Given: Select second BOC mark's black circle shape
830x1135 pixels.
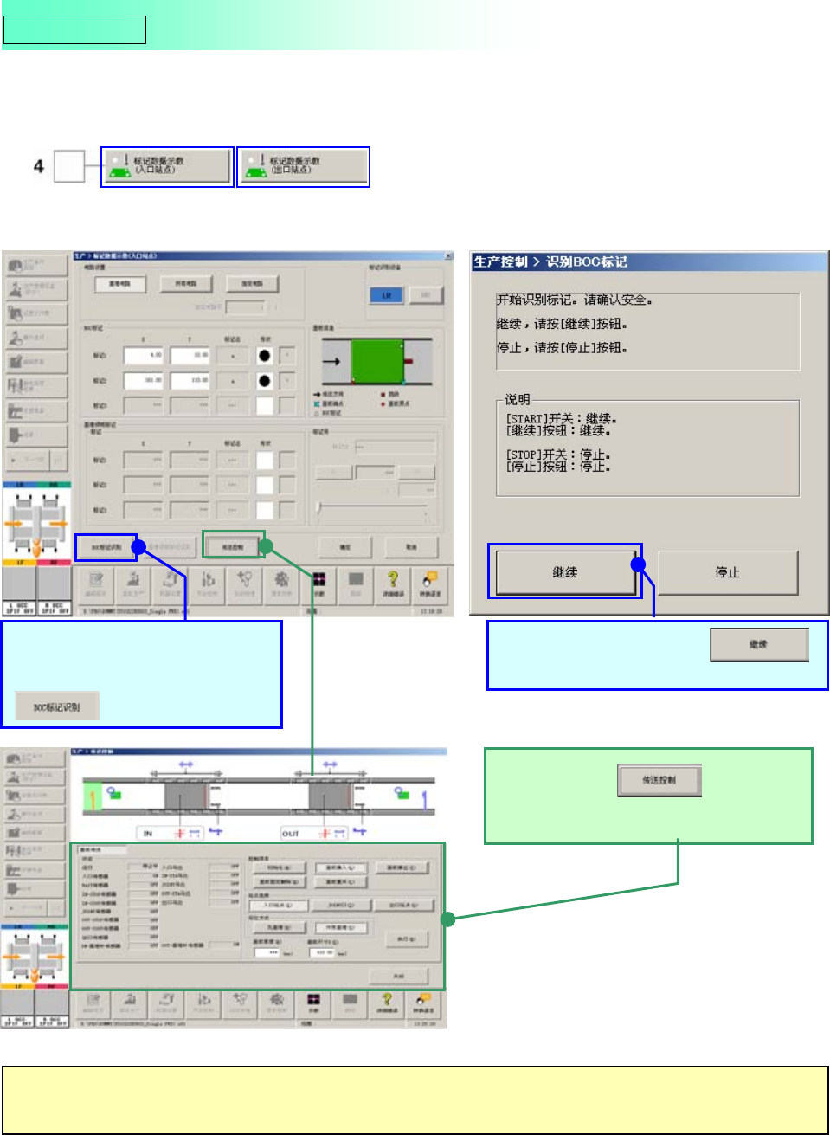Looking at the screenshot, I should click(x=265, y=381).
